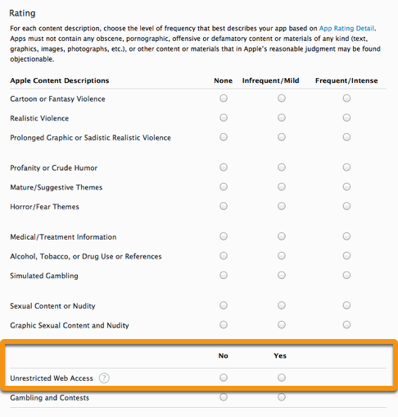
Task: Set Prolonged Graphic Violence to Frequent/Intense
Action: (x=346, y=137)
